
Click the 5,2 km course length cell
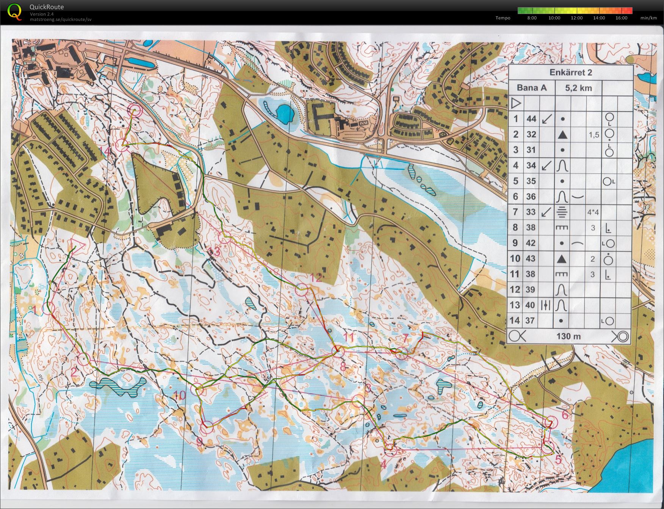578,88
